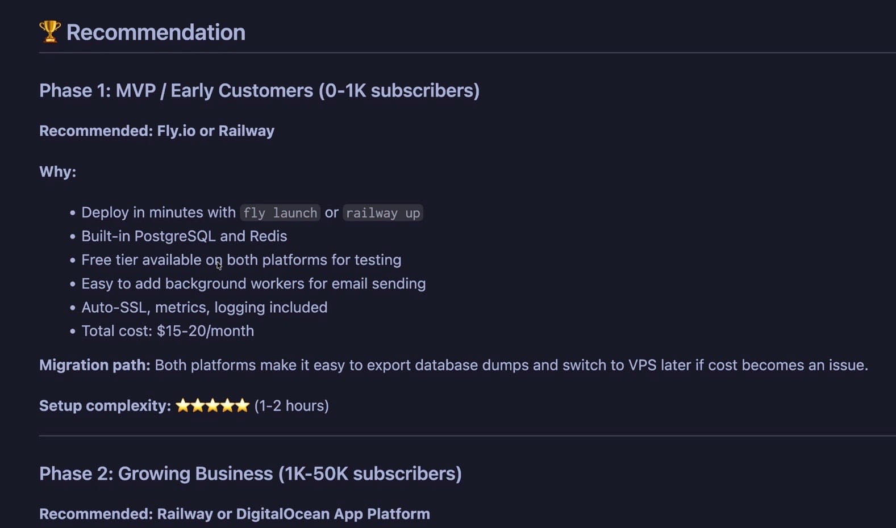Click 'Recommended: Fly.io or Railway' line
Viewport: 896px width, 528px height.
coord(157,131)
